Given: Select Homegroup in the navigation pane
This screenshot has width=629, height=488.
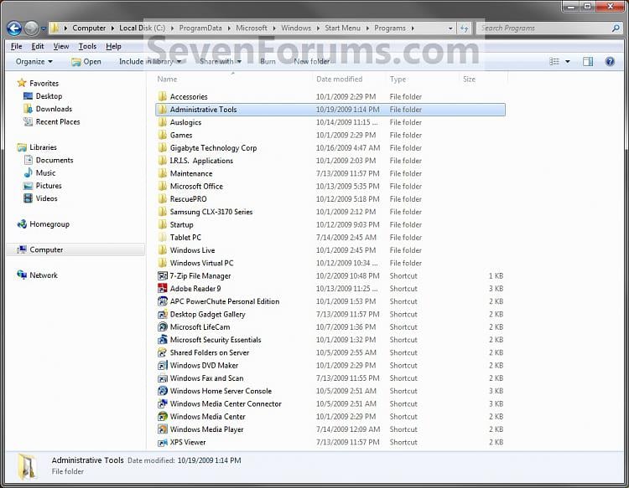Looking at the screenshot, I should 49,224.
